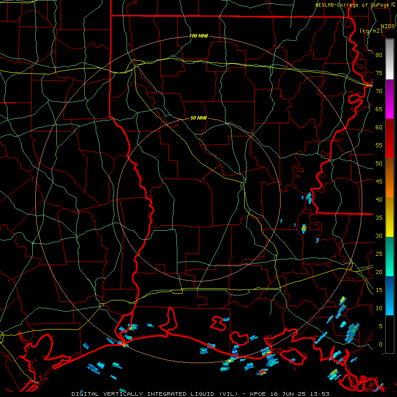The width and height of the screenshot is (397, 397).
Task: Click scale value "10" on the legend
Action: [379, 308]
